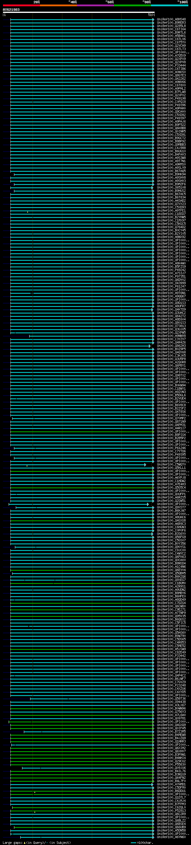The image size is (191, 845).
Task: Select label UniRef100_Q6K8B8
Action: point(171,128)
